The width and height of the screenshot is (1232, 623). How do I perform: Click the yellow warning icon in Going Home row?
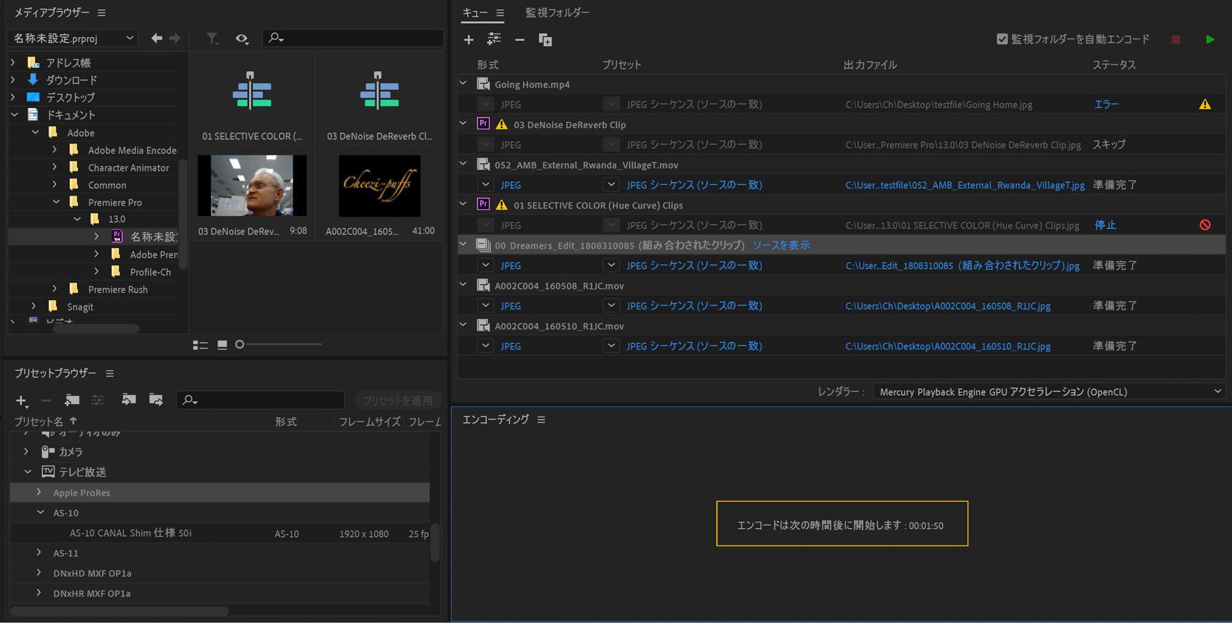tap(1205, 104)
